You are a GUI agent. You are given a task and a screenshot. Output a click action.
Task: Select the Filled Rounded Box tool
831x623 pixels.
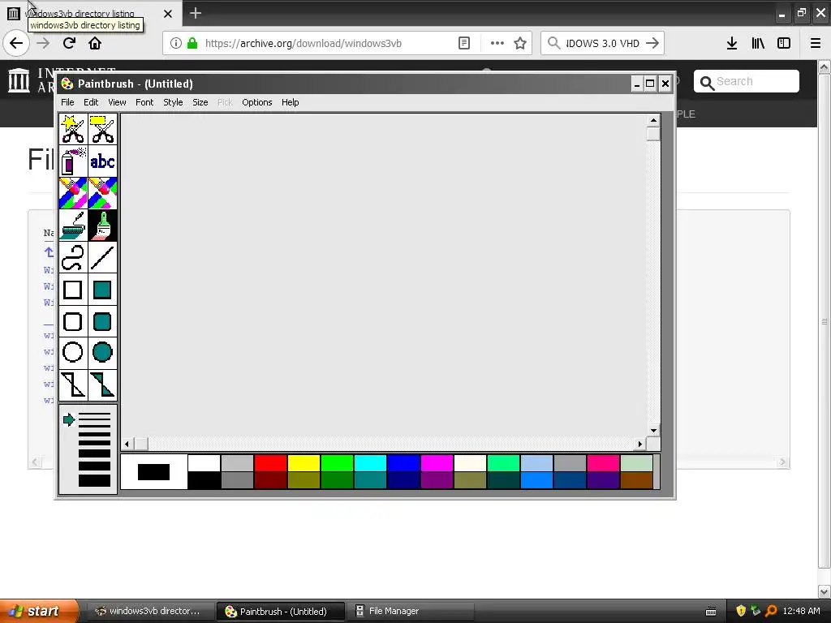(x=102, y=321)
